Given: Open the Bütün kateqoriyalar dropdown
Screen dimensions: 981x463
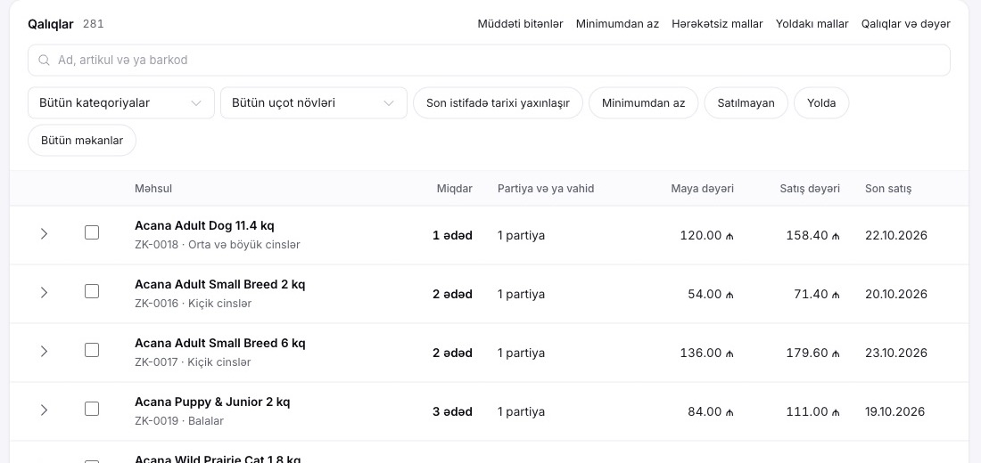Looking at the screenshot, I should pos(120,103).
